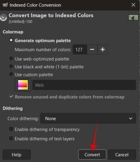Click the '[Untitled]-100' image name text
This screenshot has width=140, height=162.
pos(20,22)
